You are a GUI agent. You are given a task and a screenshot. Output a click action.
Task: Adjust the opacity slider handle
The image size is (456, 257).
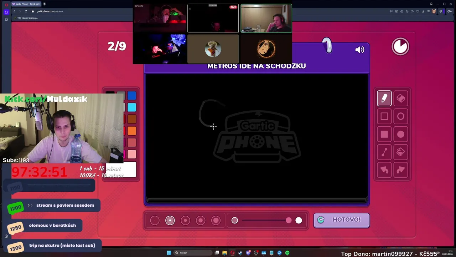click(289, 221)
